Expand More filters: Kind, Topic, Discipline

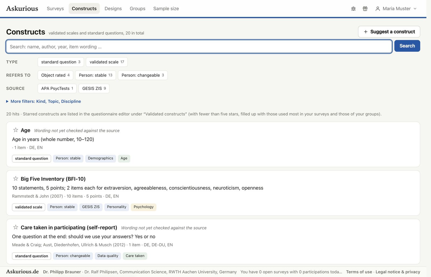(x=44, y=101)
